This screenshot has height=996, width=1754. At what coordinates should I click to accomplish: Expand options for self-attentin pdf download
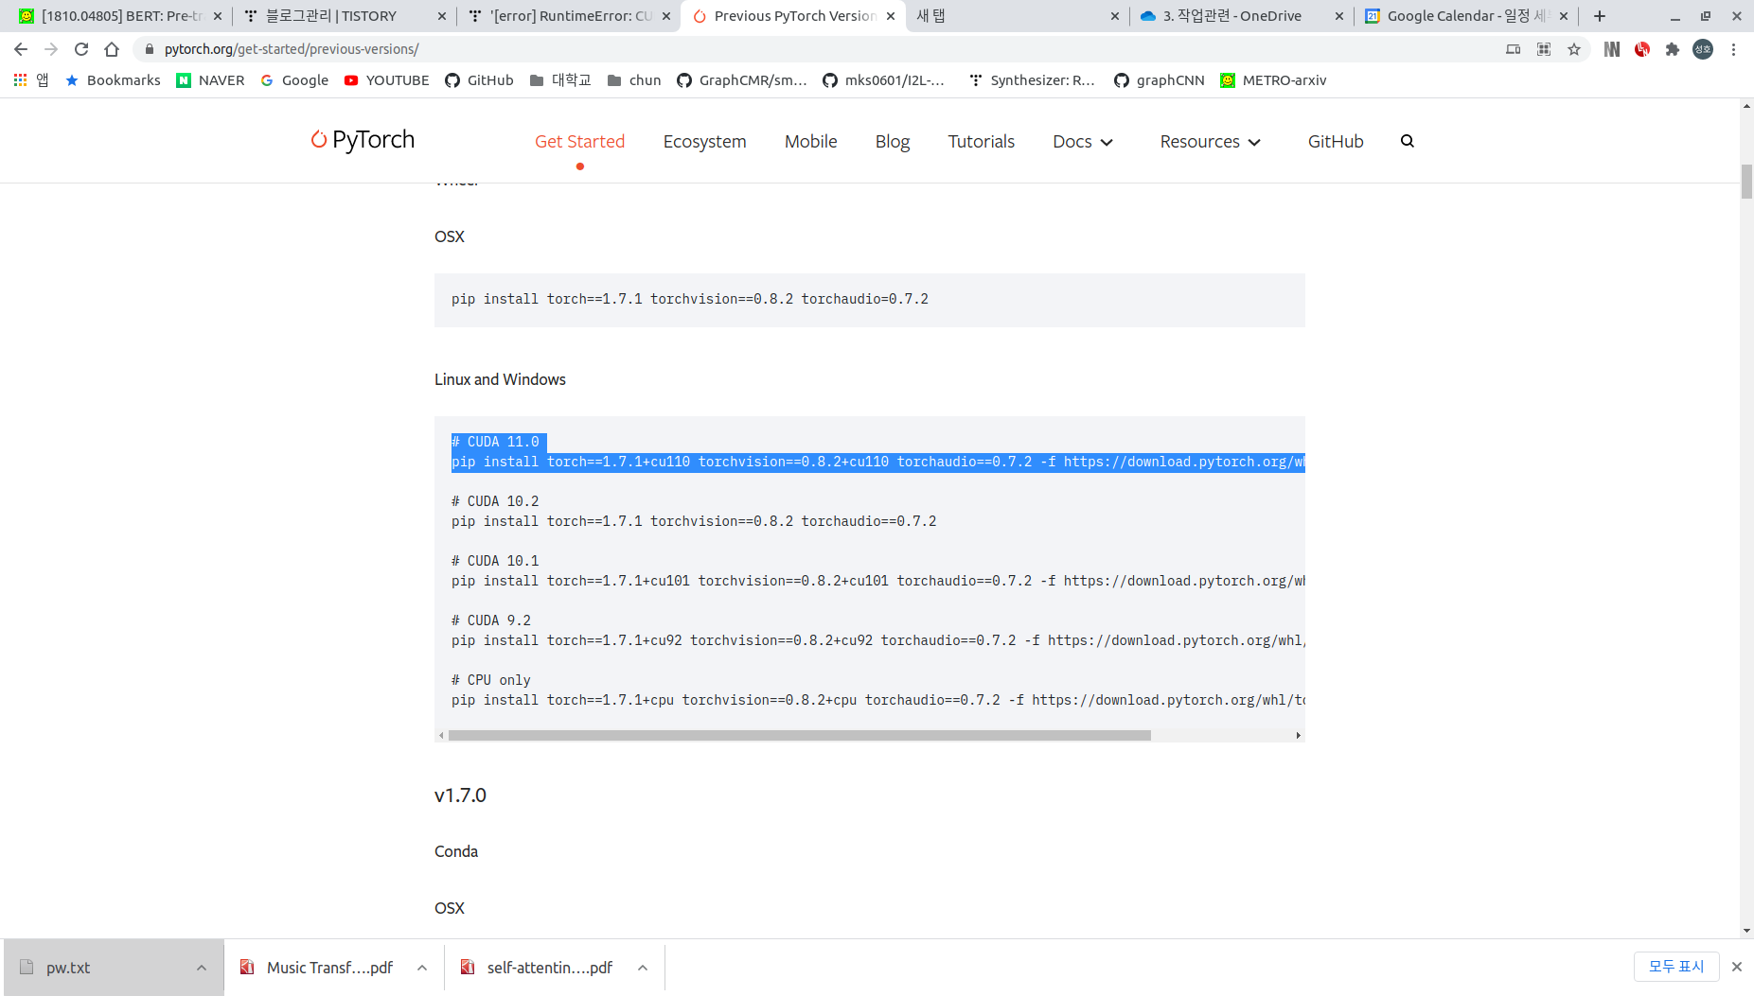coord(643,968)
